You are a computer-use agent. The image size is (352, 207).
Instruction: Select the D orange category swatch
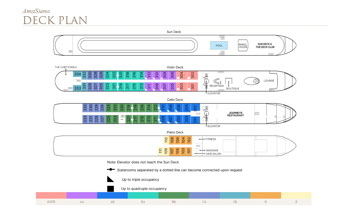(265, 195)
